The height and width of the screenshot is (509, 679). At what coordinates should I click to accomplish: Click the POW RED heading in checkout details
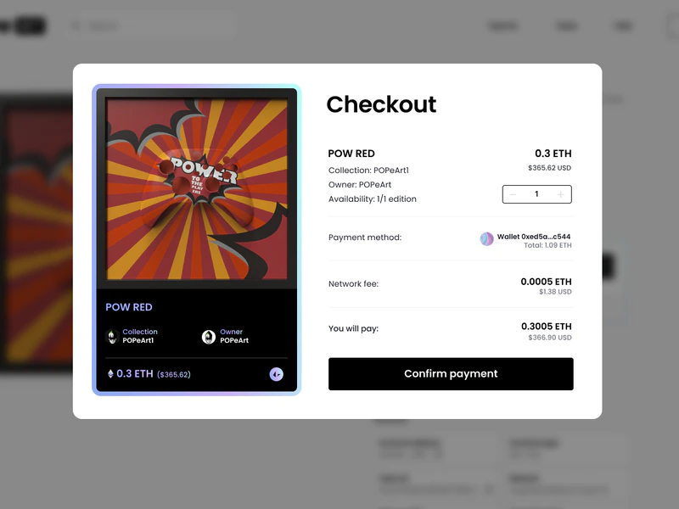tap(351, 154)
